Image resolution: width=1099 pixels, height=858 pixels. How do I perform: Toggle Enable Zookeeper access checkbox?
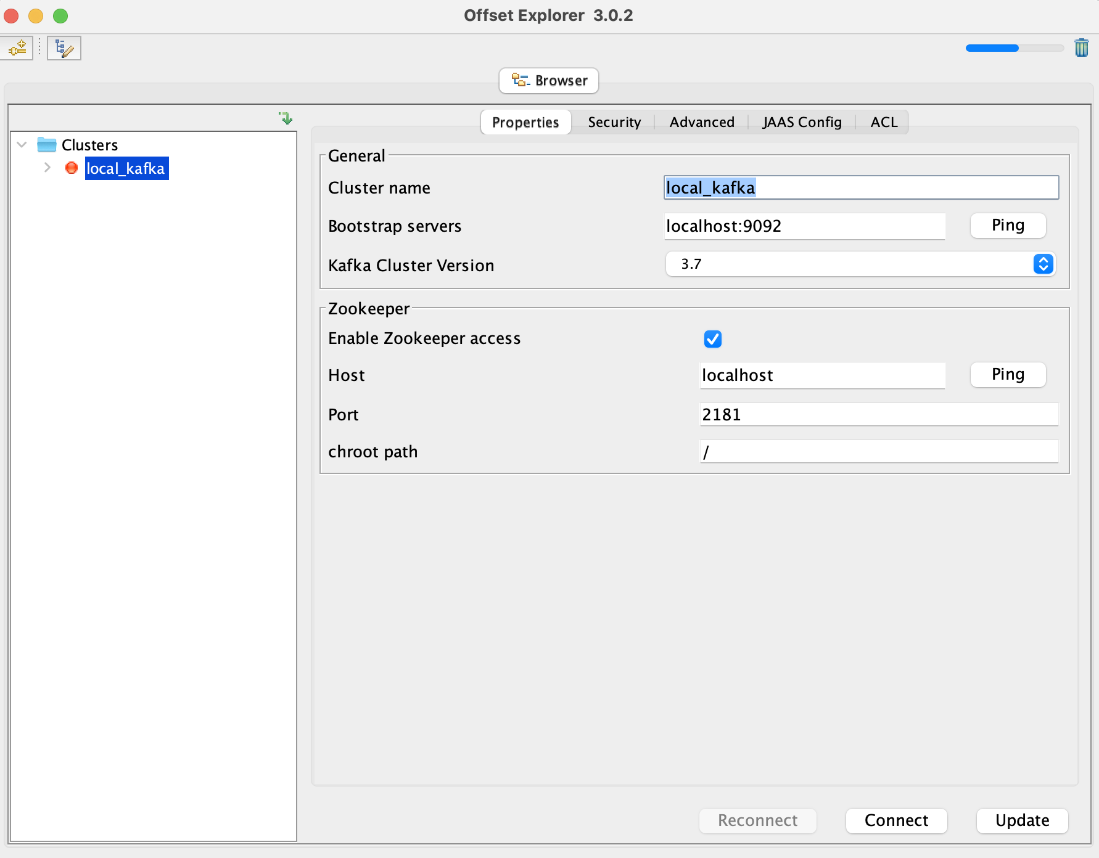[x=713, y=339]
